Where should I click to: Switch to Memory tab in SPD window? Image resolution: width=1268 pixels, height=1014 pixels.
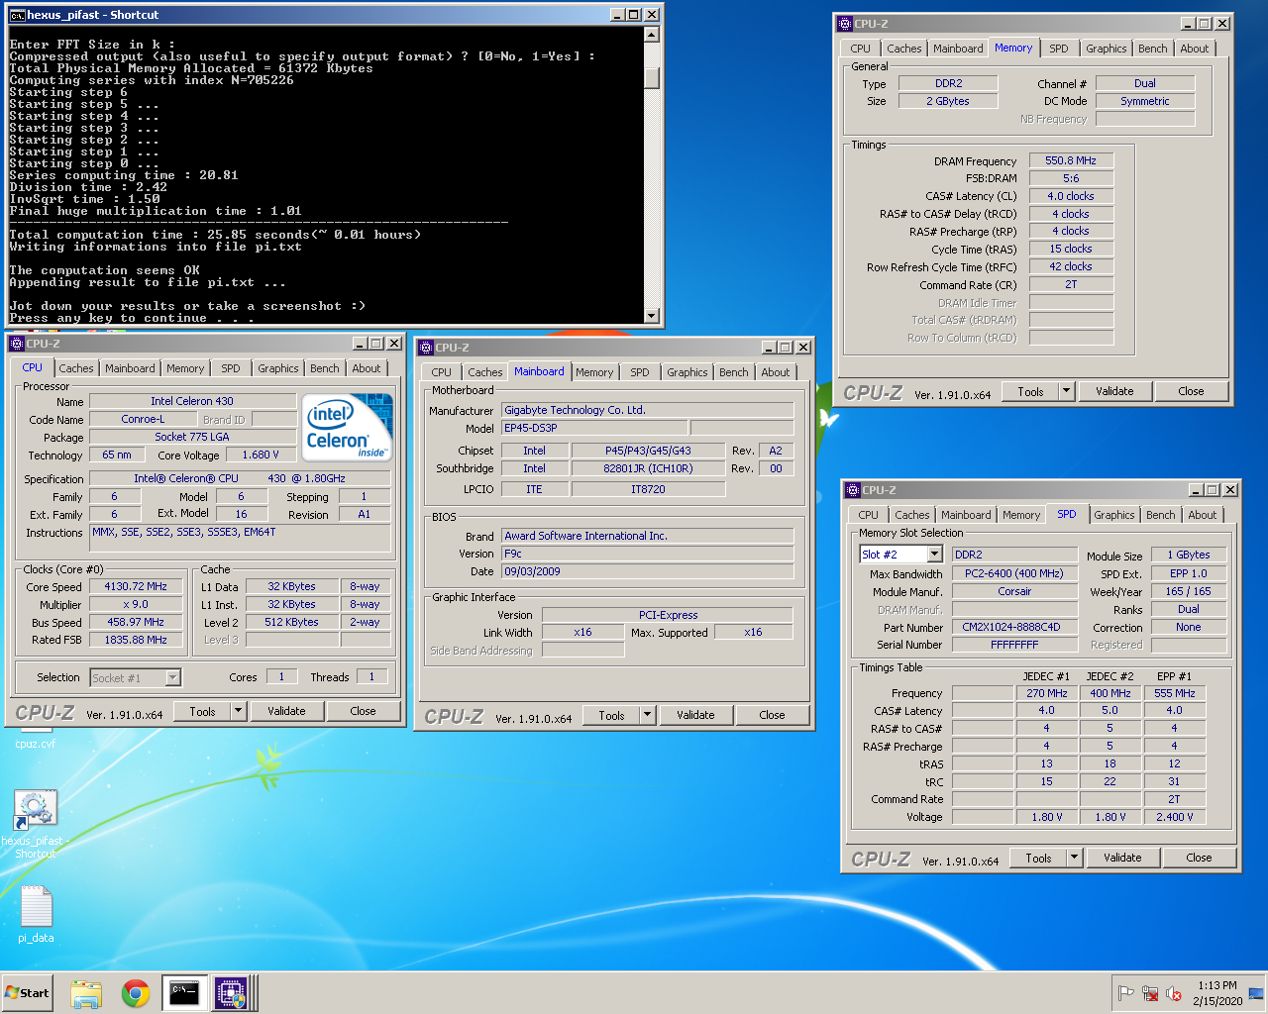pyautogui.click(x=1020, y=515)
